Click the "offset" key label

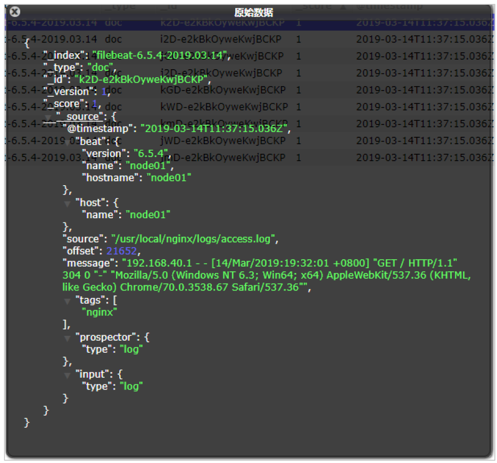tap(80, 251)
